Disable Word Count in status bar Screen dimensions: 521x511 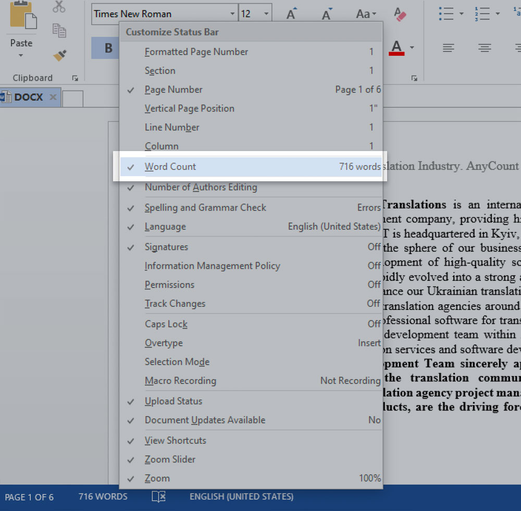170,167
